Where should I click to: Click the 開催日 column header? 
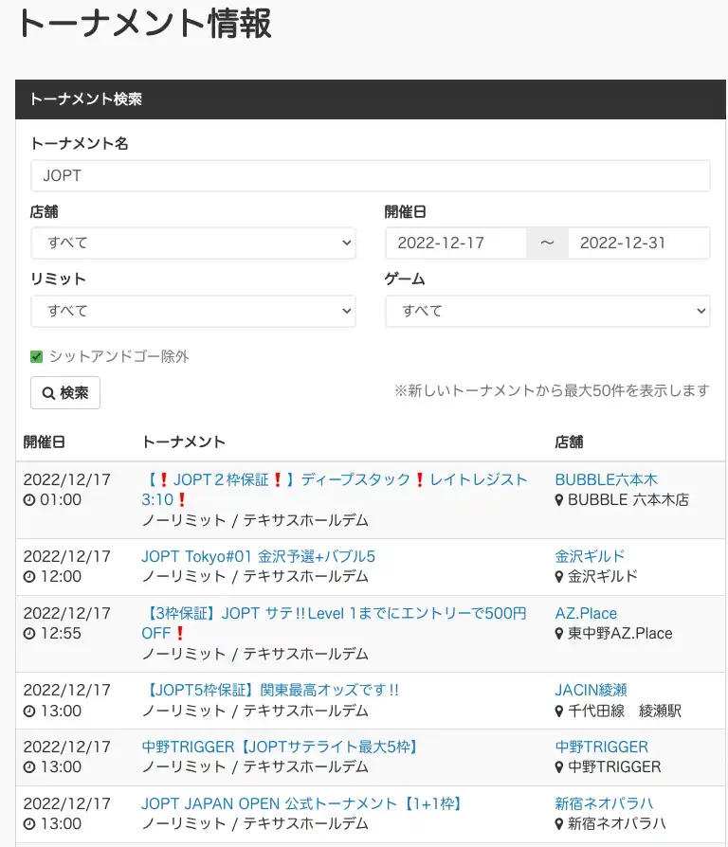pyautogui.click(x=45, y=442)
